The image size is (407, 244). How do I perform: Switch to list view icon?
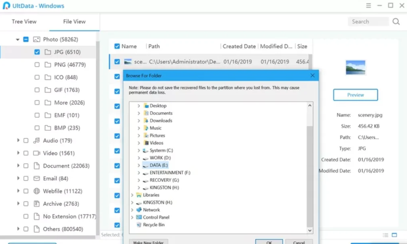tap(385, 235)
